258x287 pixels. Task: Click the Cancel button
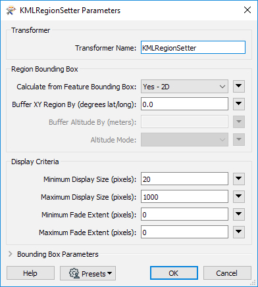click(227, 273)
